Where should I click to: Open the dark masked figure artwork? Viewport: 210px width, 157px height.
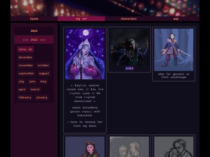tap(129, 47)
